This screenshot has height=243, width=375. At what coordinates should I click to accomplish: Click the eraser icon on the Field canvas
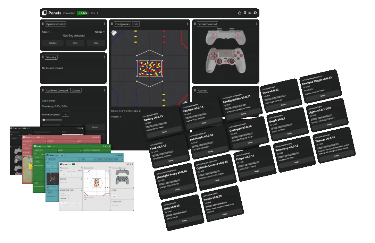click(x=114, y=32)
